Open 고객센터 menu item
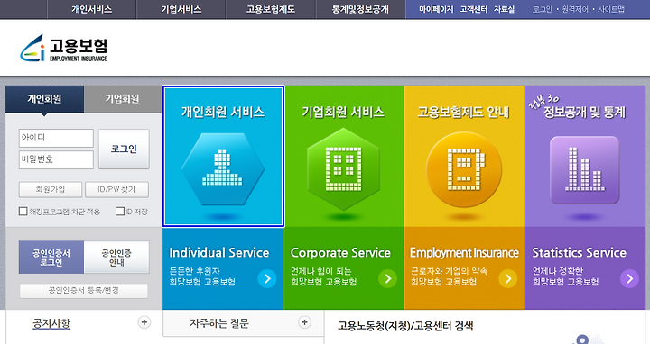The width and height of the screenshot is (650, 344). tap(473, 9)
